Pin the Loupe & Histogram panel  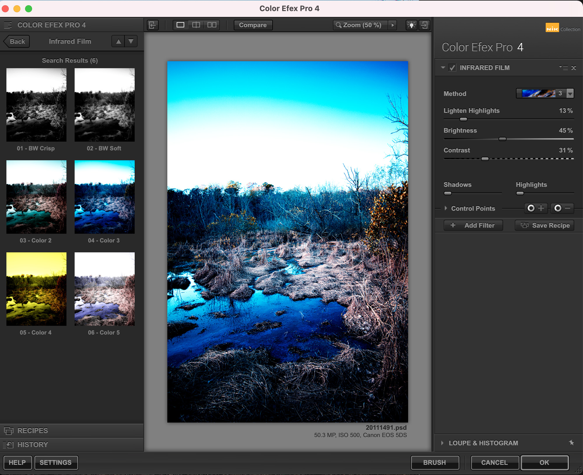click(x=571, y=443)
